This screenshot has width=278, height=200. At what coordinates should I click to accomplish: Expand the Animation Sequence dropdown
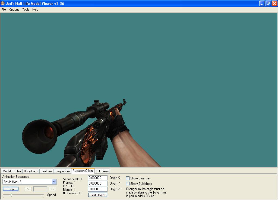point(54,182)
